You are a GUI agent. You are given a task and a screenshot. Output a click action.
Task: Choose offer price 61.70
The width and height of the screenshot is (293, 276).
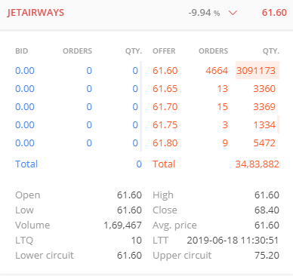(x=165, y=107)
